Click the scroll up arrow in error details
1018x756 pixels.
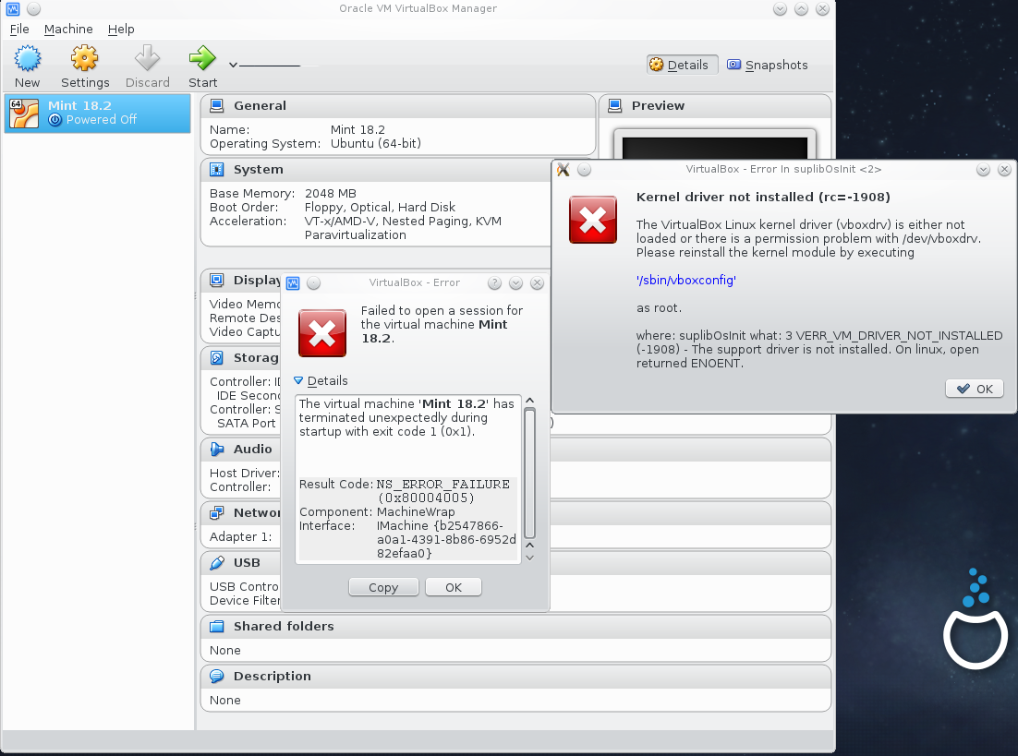coord(529,401)
